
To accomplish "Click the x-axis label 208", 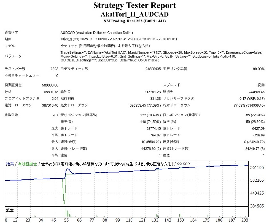I will (244, 220).
